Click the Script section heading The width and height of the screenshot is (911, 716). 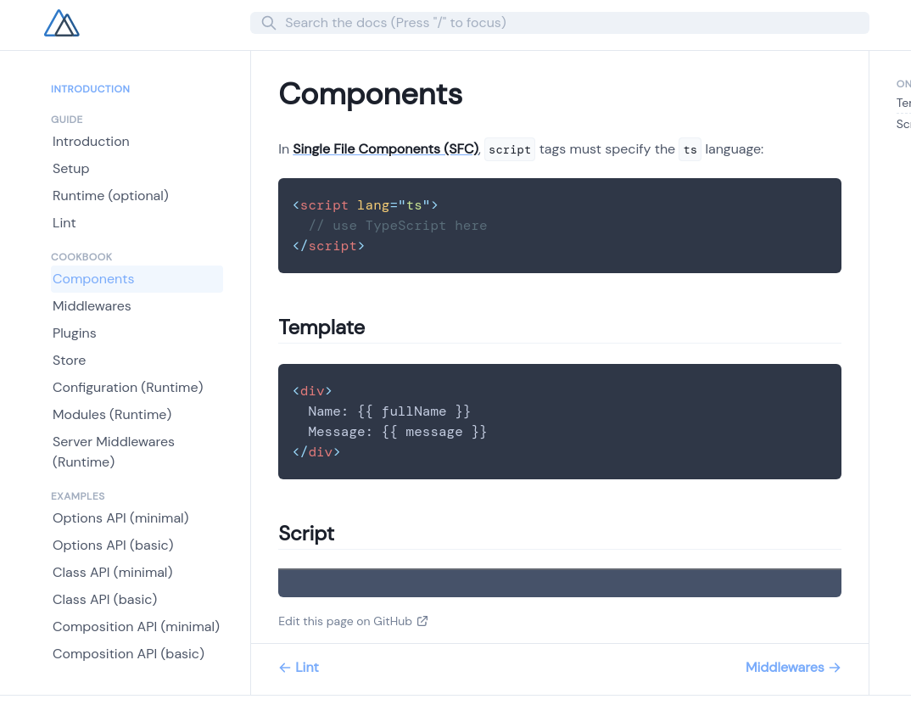[306, 534]
